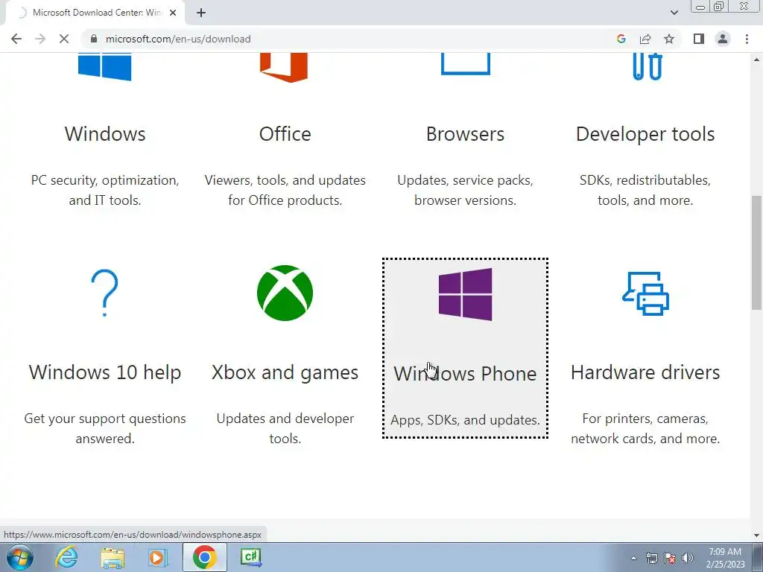The height and width of the screenshot is (572, 763).
Task: Click 'SDKs, redistributables, tools, and more.' text
Action: tap(645, 190)
